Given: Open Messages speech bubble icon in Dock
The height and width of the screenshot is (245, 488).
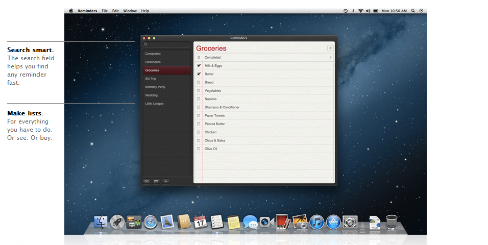Looking at the screenshot, I should (250, 222).
